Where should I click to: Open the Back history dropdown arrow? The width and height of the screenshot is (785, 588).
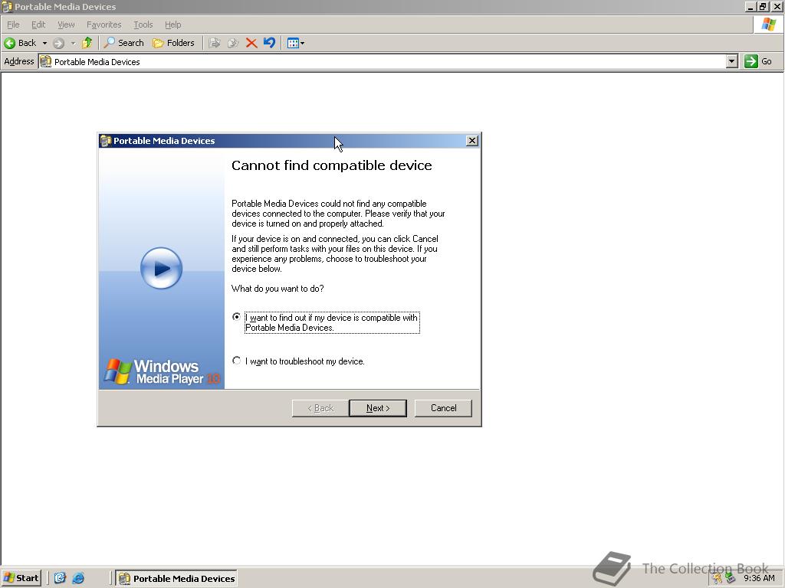point(44,43)
